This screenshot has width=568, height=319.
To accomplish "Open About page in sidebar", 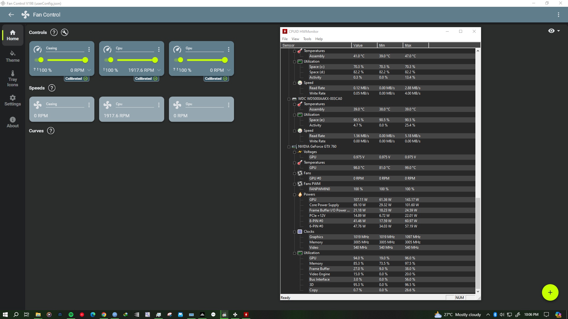I will (x=13, y=122).
